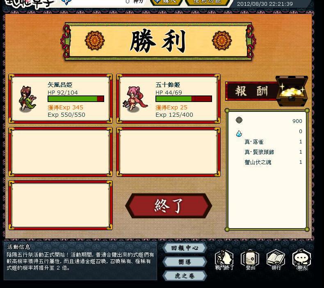
Task: Open the 回報中心 report center
Action: (185, 248)
